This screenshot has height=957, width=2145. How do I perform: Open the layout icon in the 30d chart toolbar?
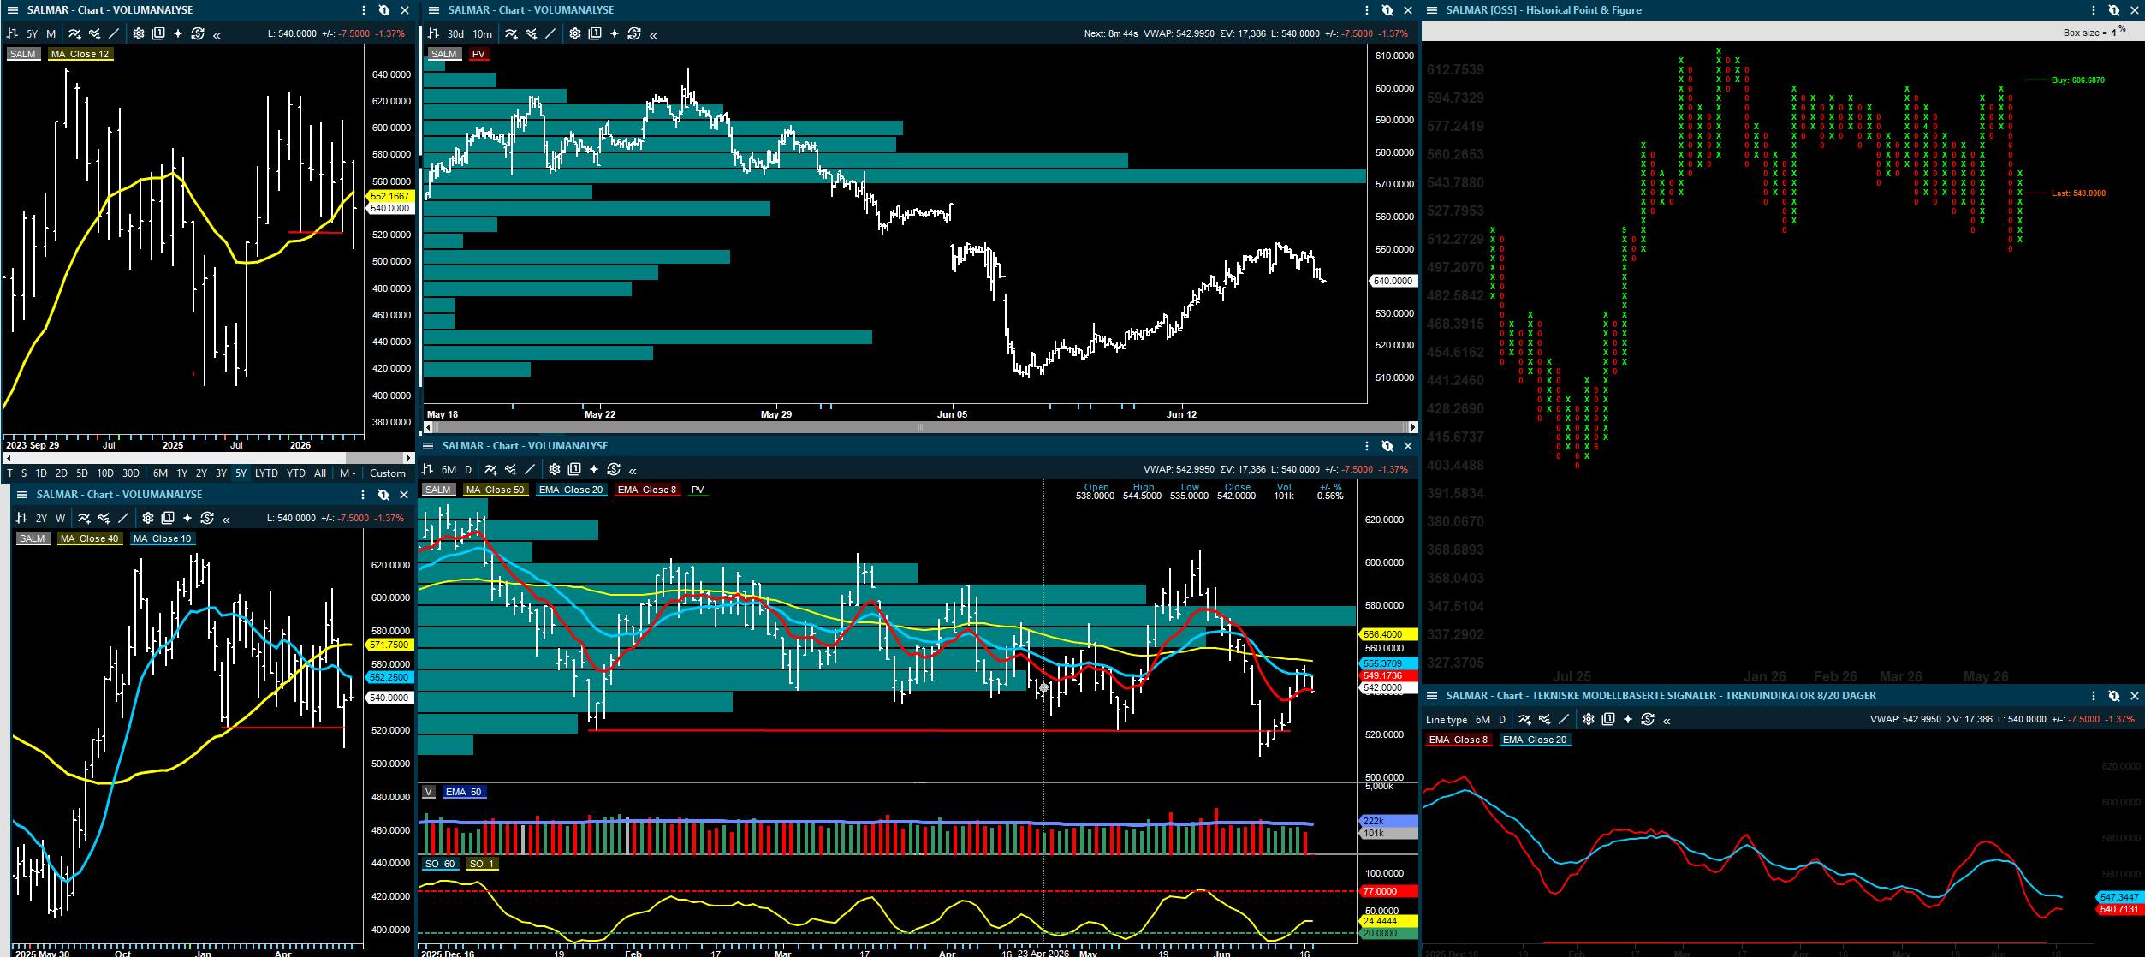(595, 34)
